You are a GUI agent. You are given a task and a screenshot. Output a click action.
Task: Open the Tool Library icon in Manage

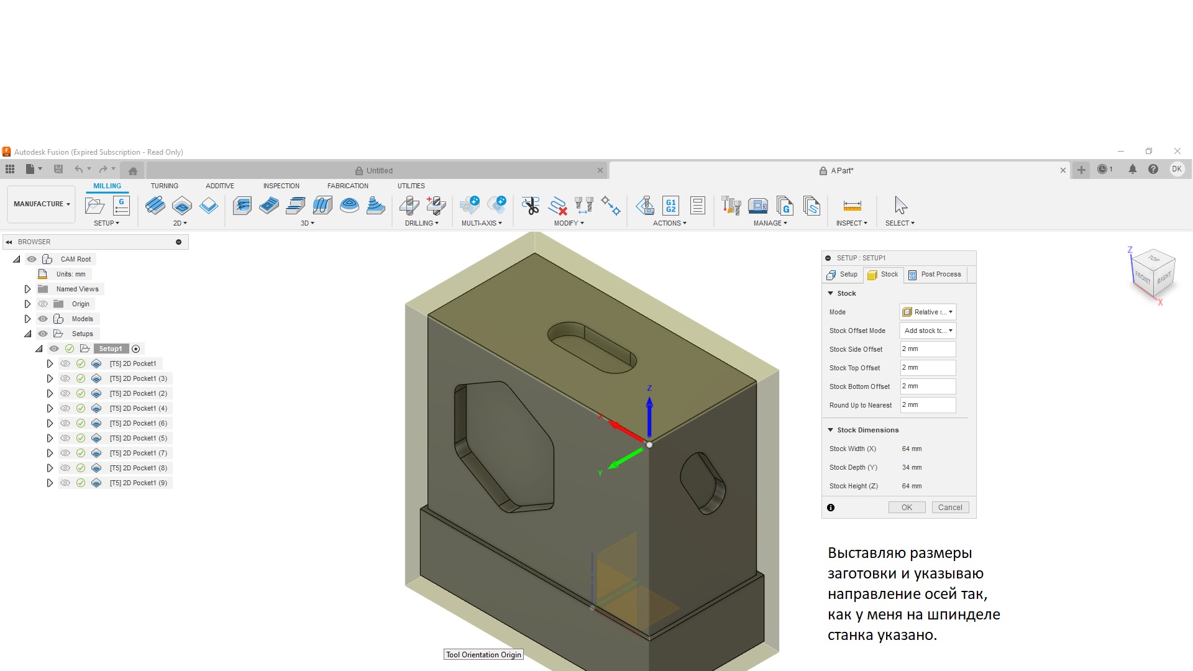click(731, 206)
